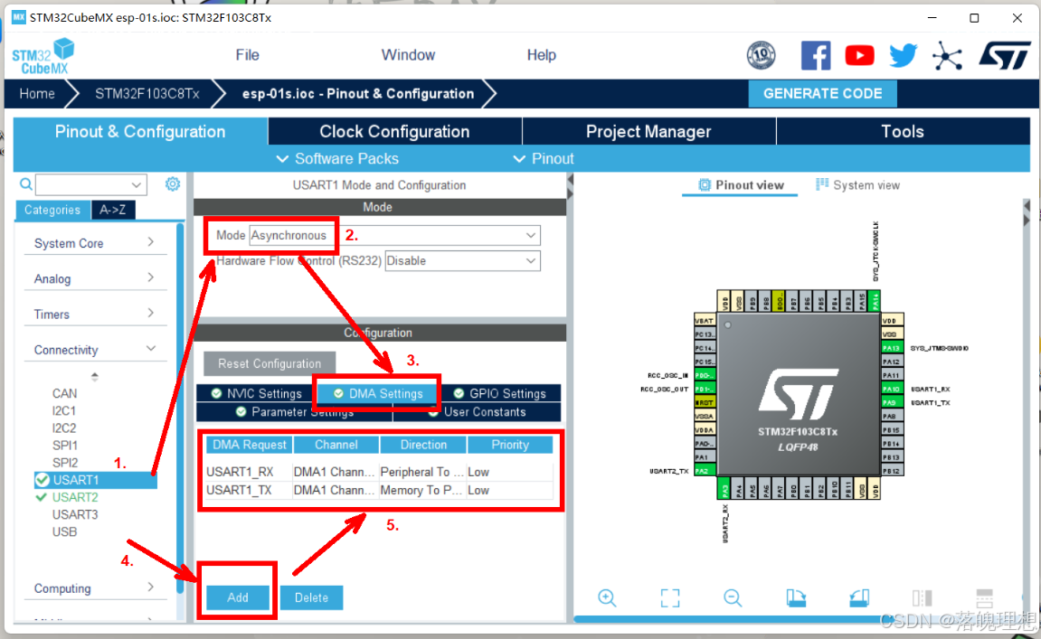Open the search box dropdown arrow

136,184
